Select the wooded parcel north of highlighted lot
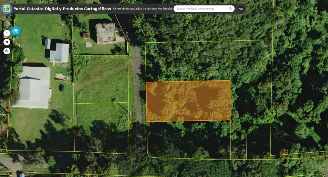The height and width of the screenshot is (177, 328). pos(188,61)
